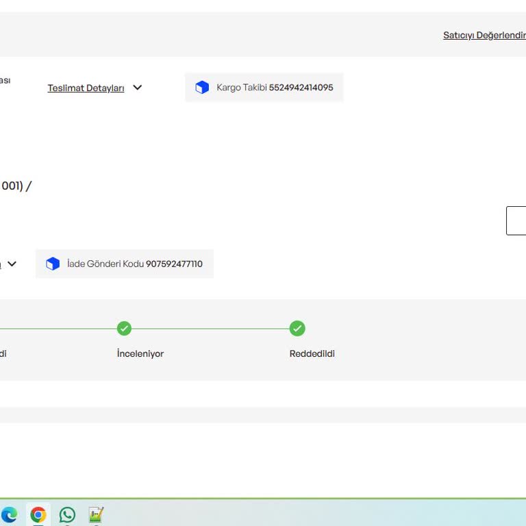Click the Kargo Takibi label
The height and width of the screenshot is (526, 526).
tap(242, 88)
